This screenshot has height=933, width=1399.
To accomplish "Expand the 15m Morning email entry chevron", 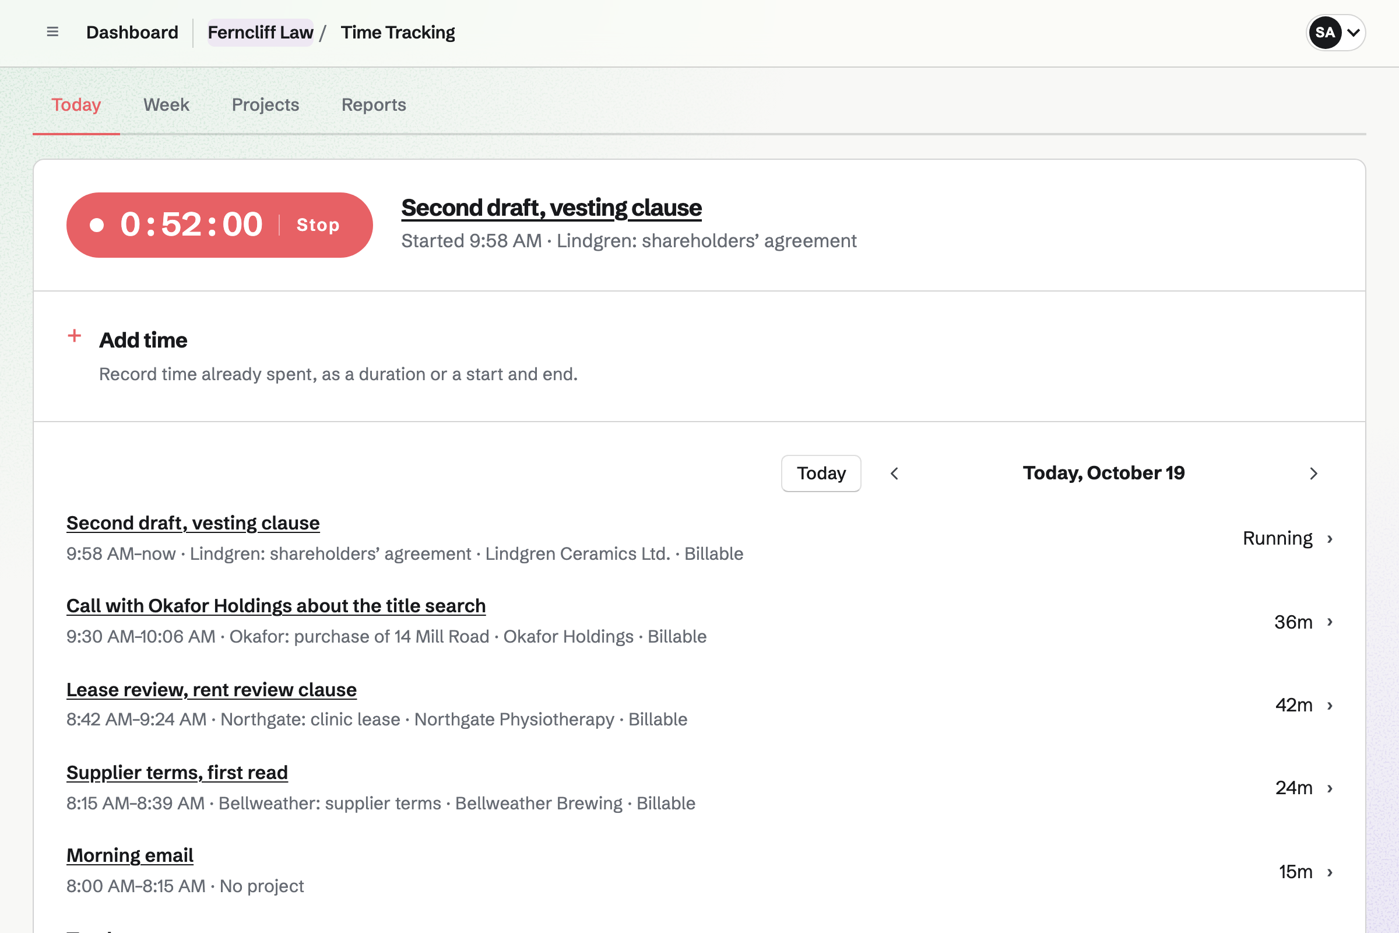I will 1330,872.
